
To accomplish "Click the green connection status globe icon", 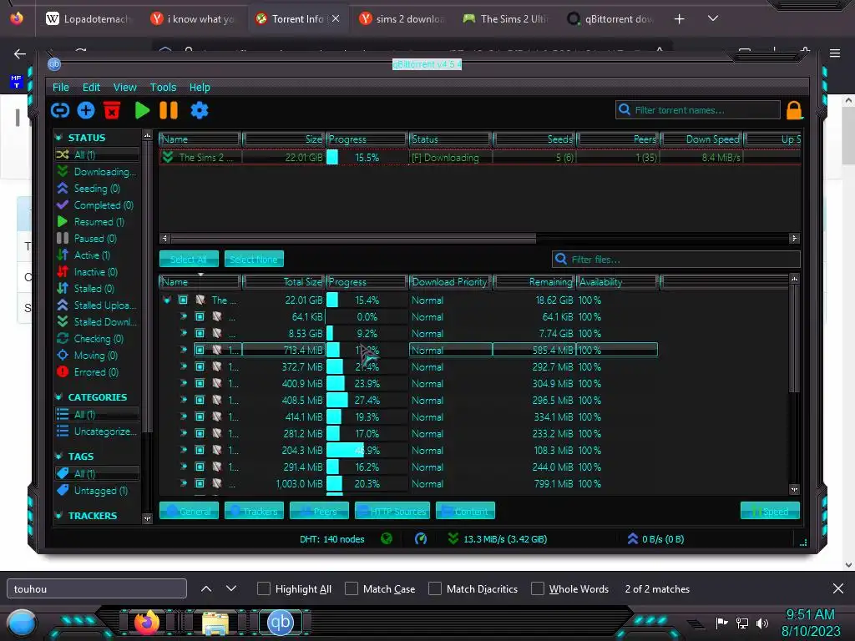I will pyautogui.click(x=387, y=539).
